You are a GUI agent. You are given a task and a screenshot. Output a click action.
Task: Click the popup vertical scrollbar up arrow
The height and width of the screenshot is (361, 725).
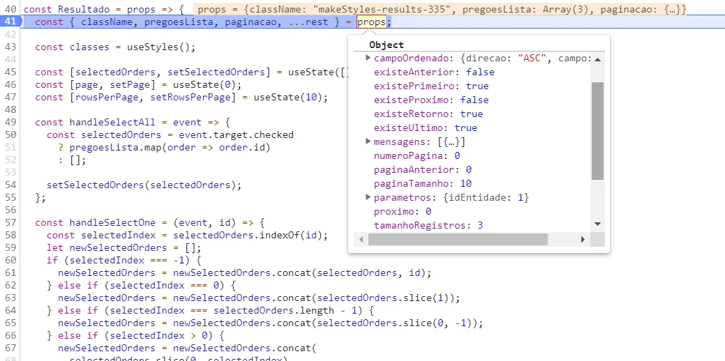click(x=597, y=59)
